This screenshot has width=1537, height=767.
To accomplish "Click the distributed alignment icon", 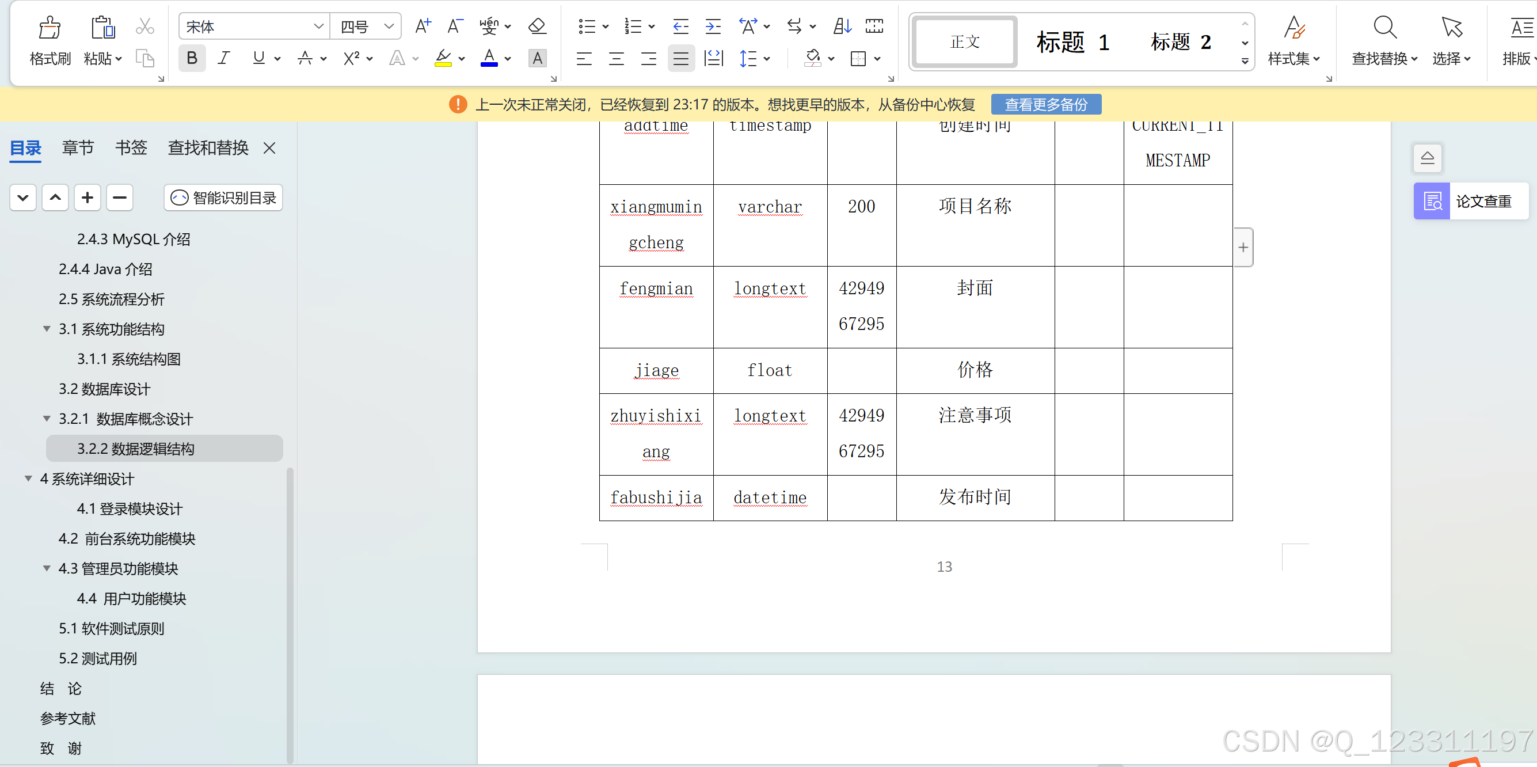I will coord(713,58).
